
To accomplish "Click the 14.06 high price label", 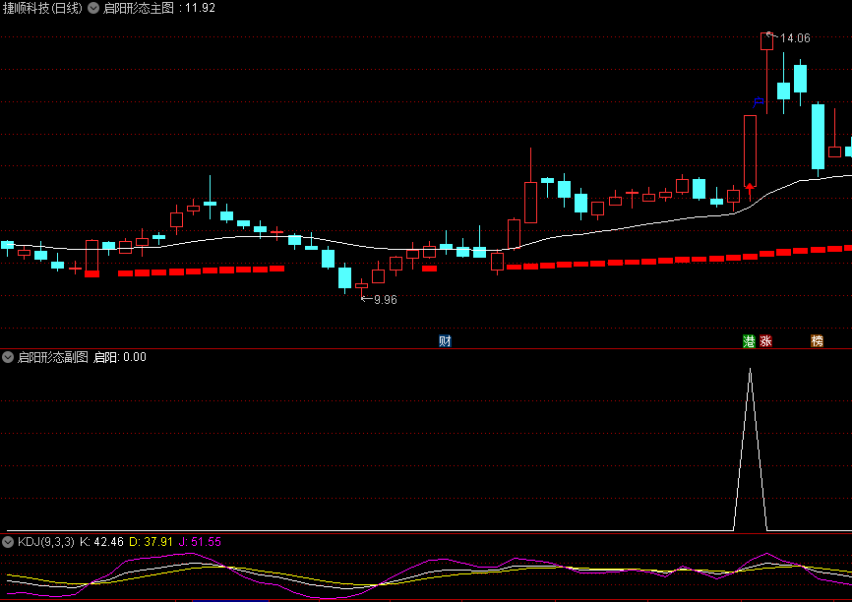I will pos(795,38).
